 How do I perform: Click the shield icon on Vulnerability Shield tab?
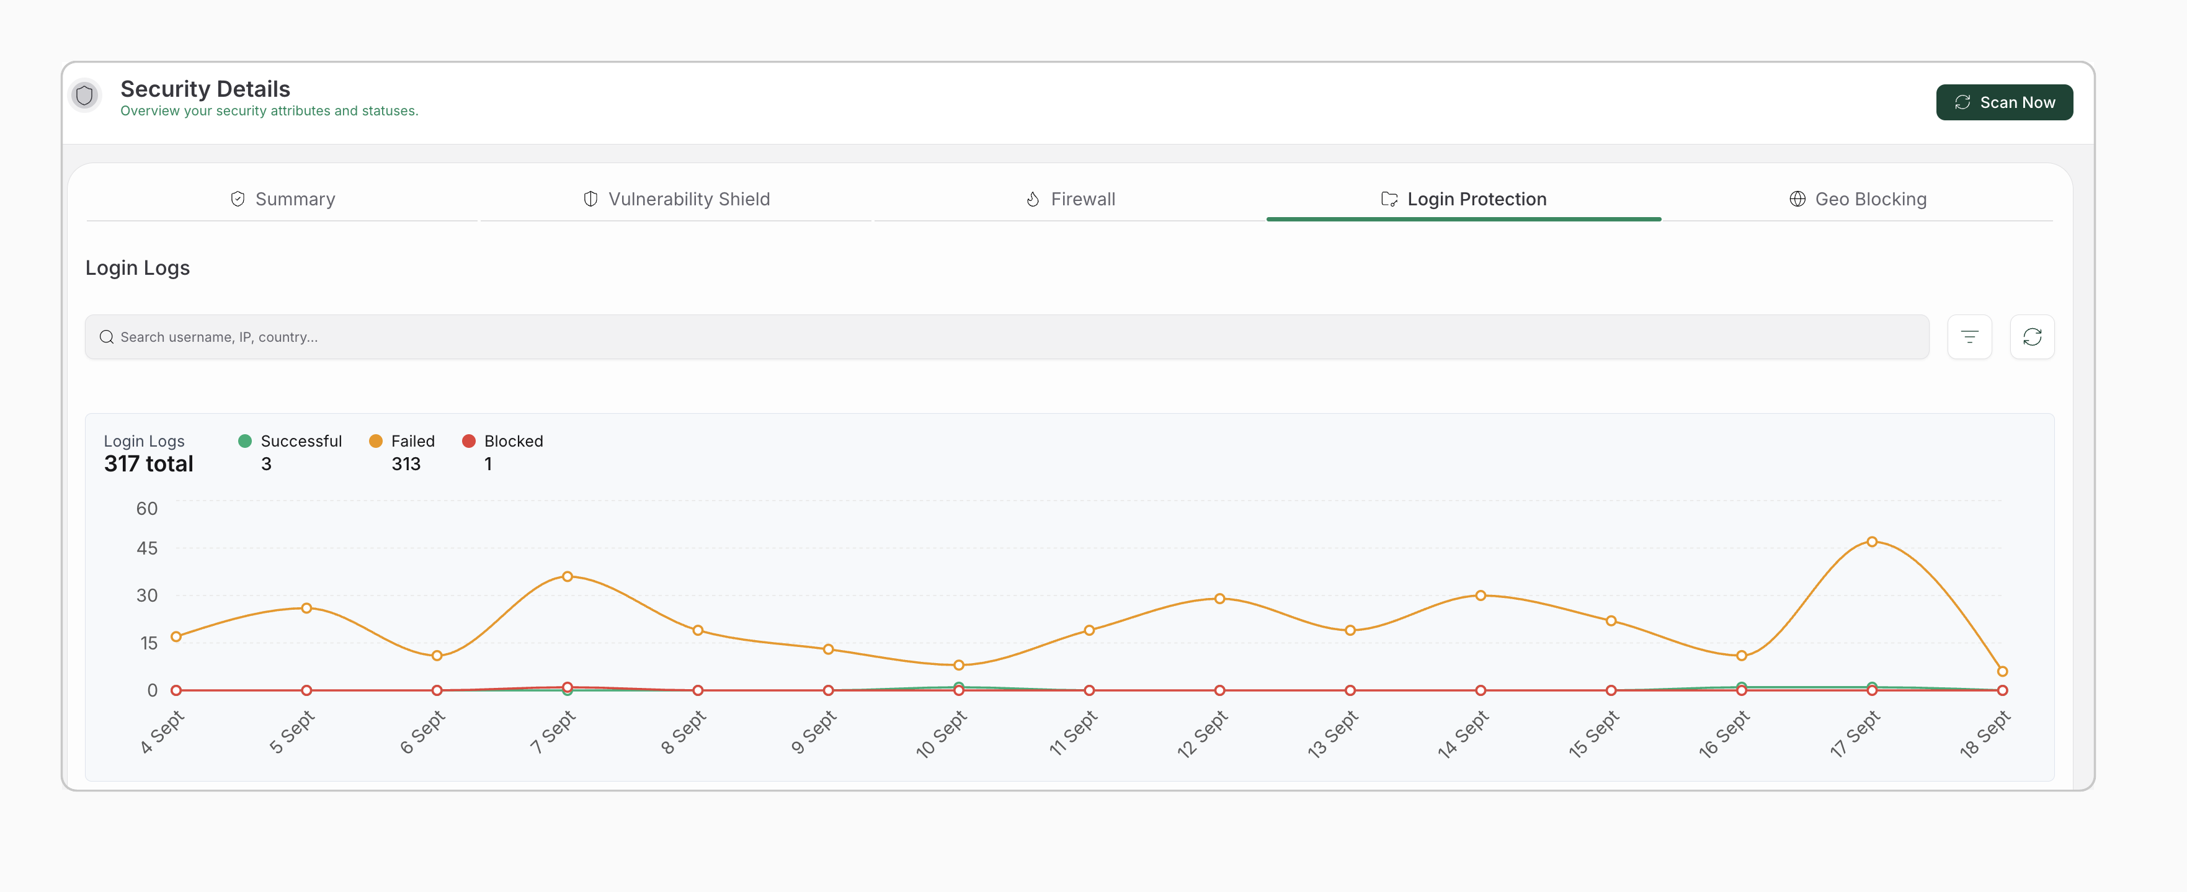(x=591, y=200)
